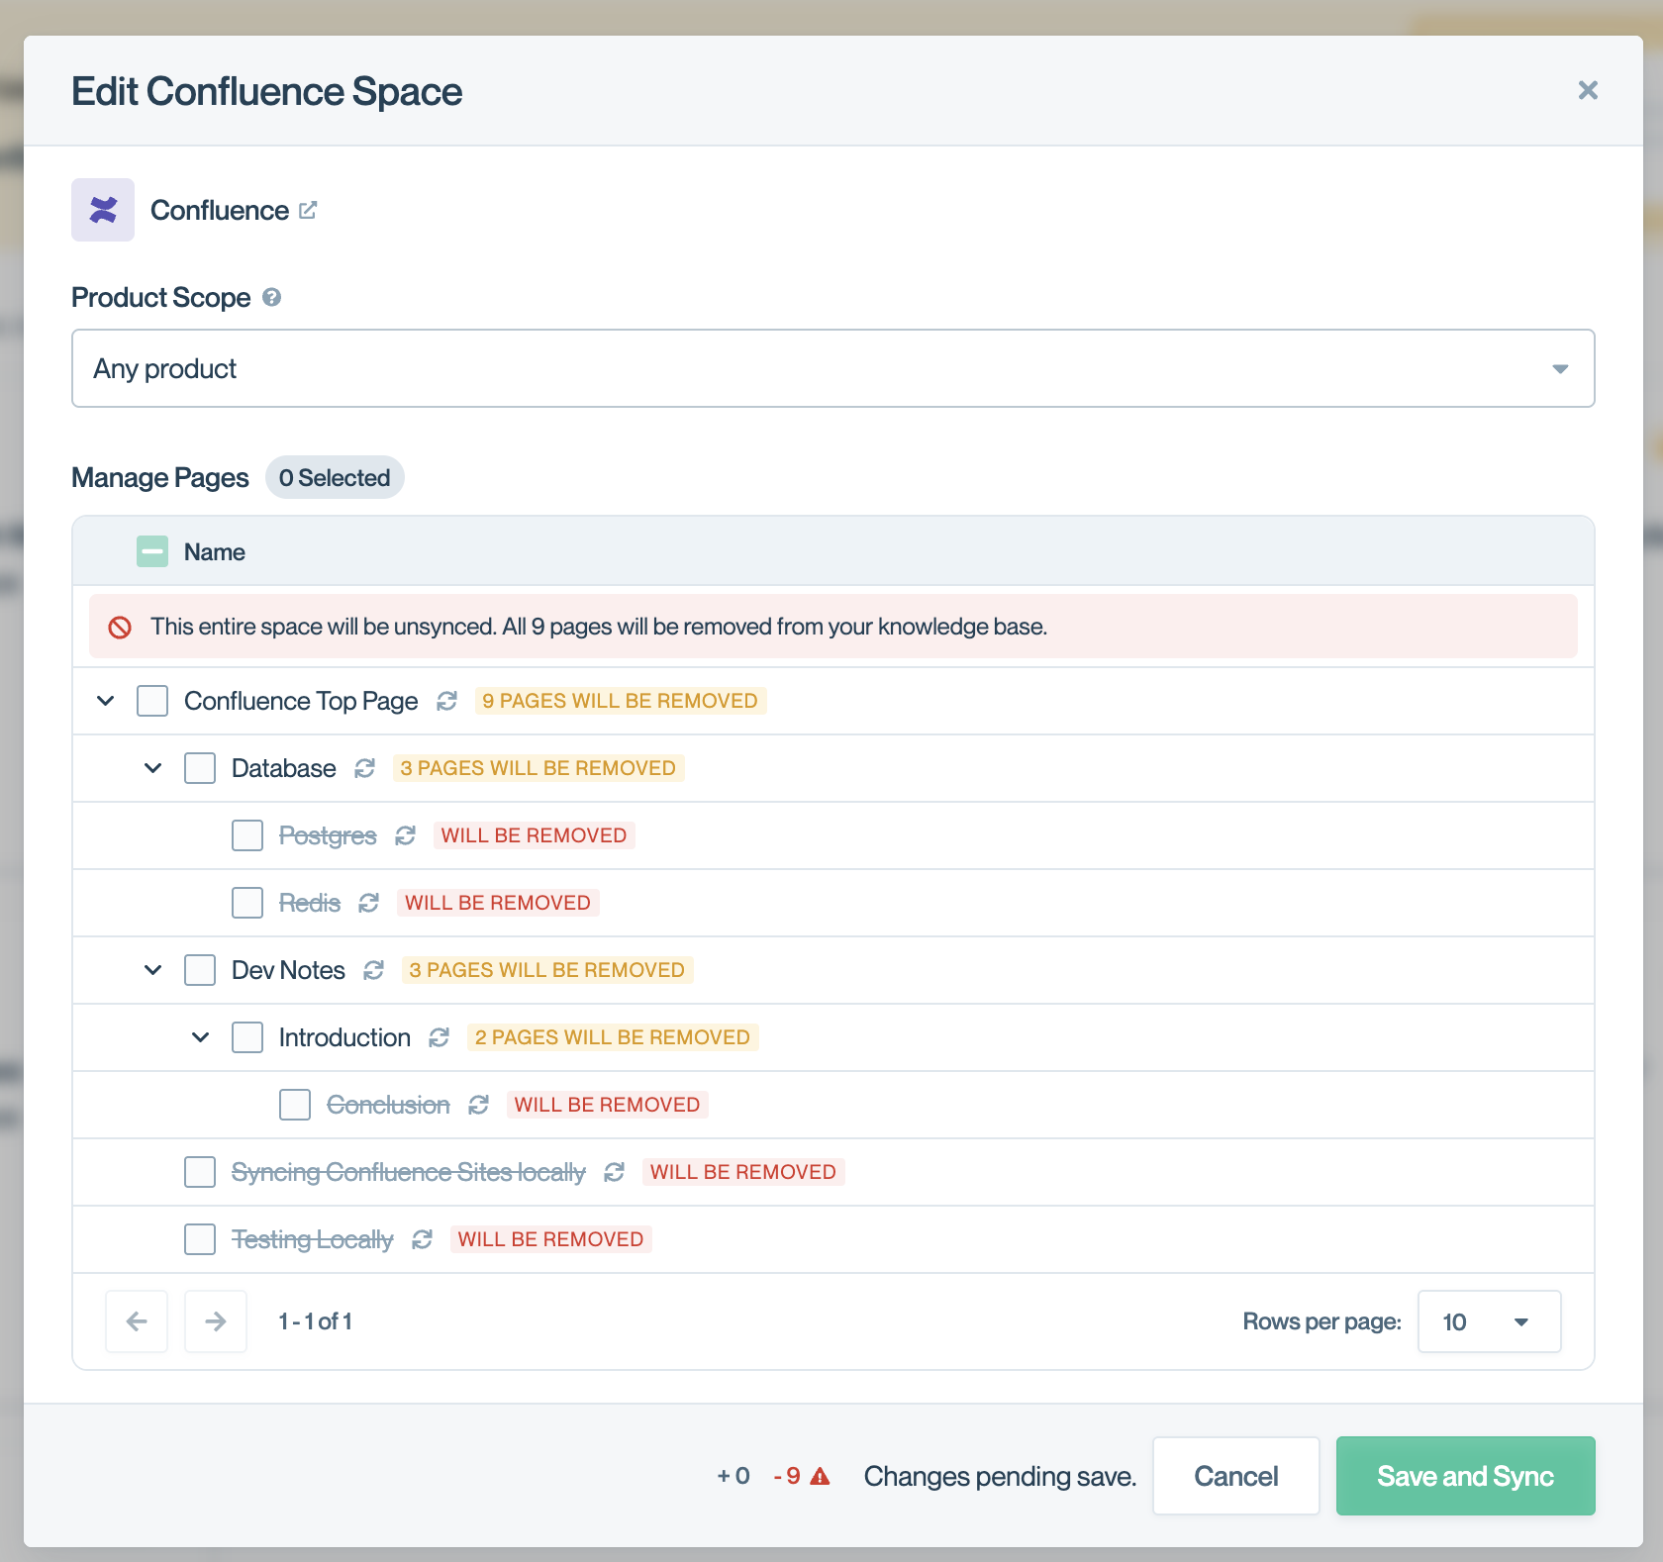The height and width of the screenshot is (1562, 1663).
Task: Click the sync icon beside Dev Notes
Action: [x=374, y=970]
